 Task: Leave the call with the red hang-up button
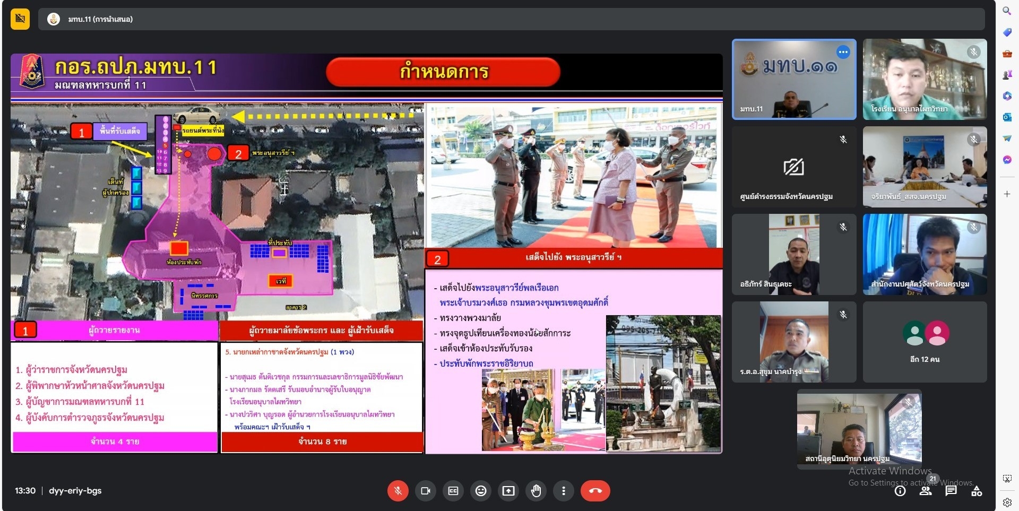[595, 491]
